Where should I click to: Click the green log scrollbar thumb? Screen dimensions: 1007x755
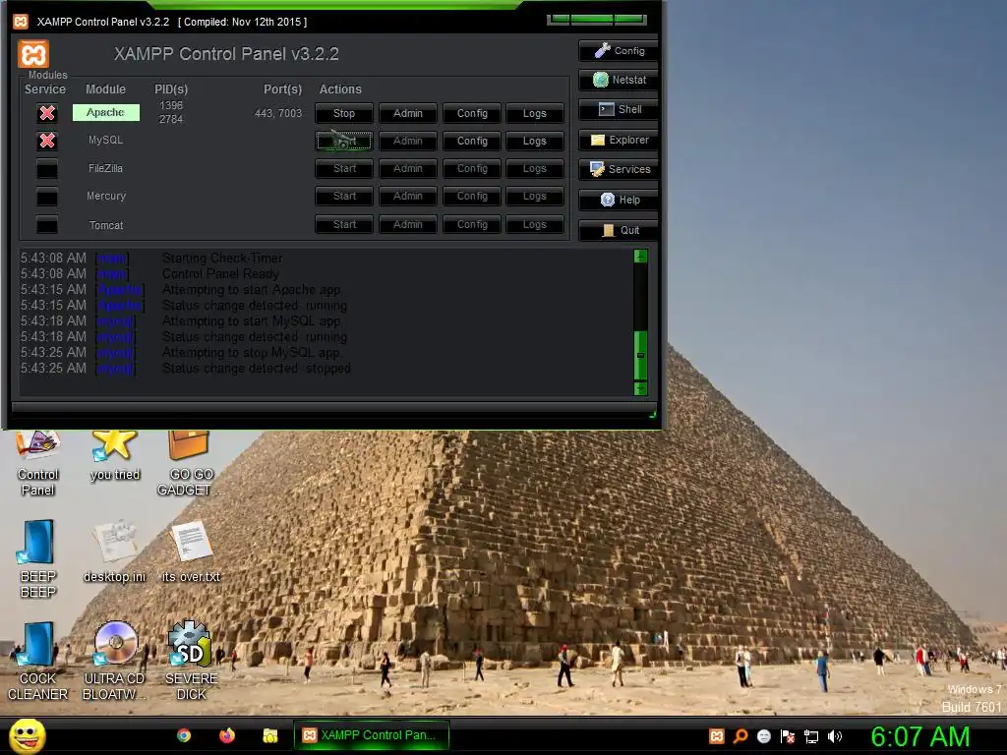640,355
